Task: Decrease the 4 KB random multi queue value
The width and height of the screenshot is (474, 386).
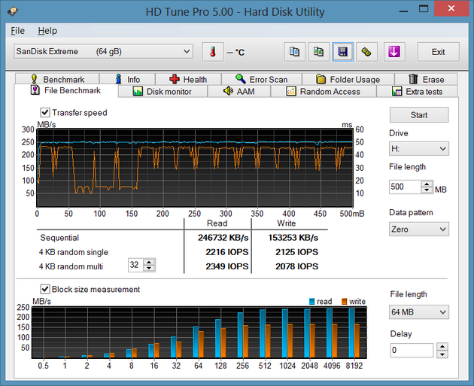Action: tap(149, 268)
